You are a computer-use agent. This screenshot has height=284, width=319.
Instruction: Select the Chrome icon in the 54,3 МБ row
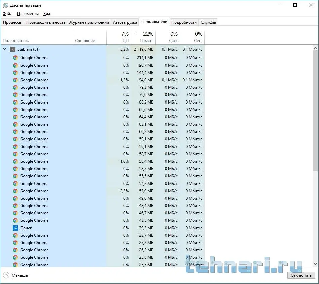[x=15, y=184]
